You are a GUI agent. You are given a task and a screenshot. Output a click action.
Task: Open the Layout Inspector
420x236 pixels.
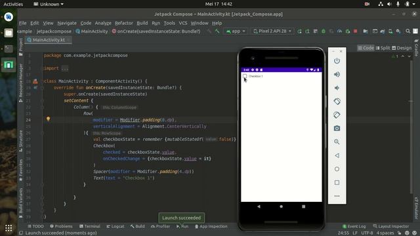coord(391,226)
